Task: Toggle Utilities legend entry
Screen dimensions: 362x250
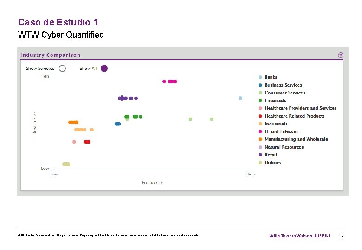Action: point(270,162)
